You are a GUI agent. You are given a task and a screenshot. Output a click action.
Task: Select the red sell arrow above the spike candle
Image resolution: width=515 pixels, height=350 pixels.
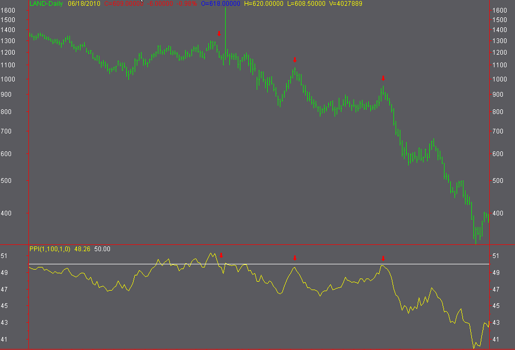(x=219, y=34)
